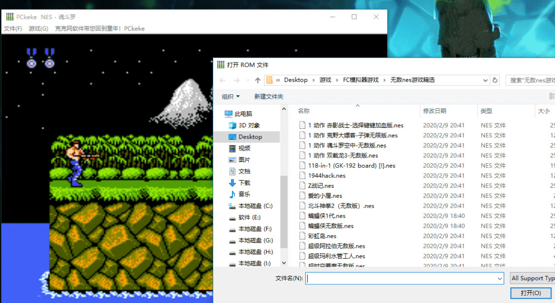Open the 音乐 folder in sidebar
The width and height of the screenshot is (555, 303).
pyautogui.click(x=244, y=194)
